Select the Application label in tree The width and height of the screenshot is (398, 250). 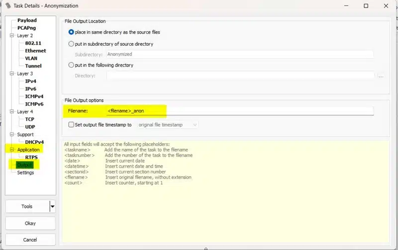(28, 149)
